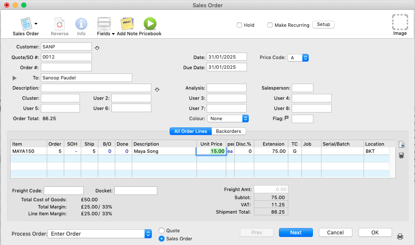Click the Date field

point(227,57)
